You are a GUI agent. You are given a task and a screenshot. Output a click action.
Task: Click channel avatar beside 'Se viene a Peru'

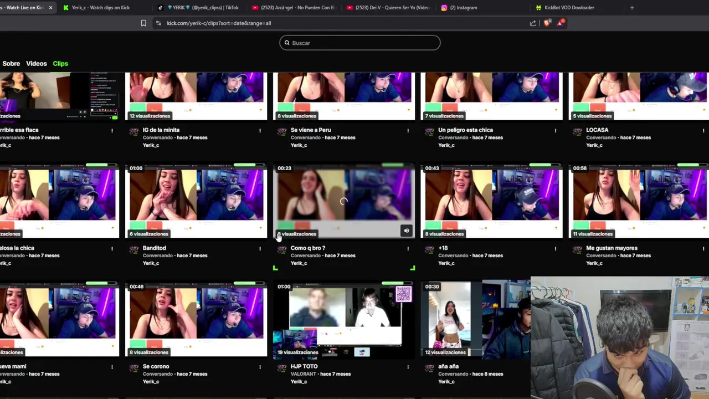coord(282,131)
